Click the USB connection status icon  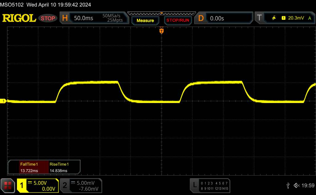[288, 185]
